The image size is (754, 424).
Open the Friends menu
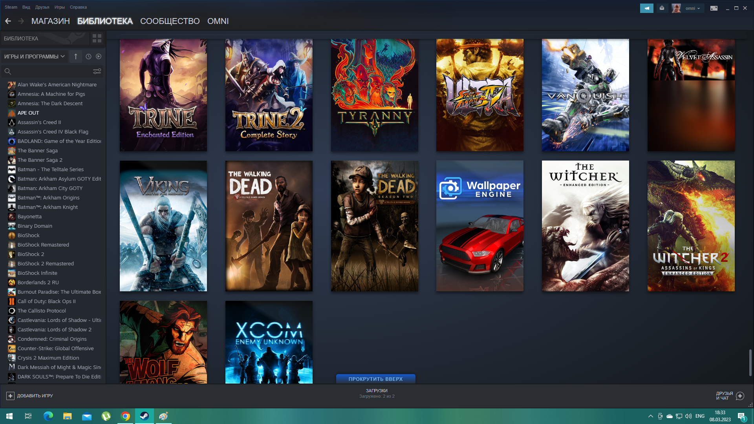tap(42, 7)
